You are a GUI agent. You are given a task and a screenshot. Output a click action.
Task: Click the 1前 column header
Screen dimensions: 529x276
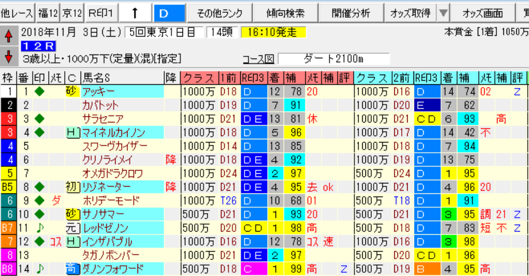(229, 78)
